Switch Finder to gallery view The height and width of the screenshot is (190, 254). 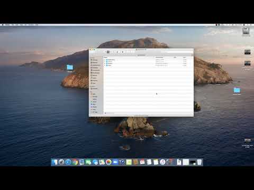[x=113, y=52]
